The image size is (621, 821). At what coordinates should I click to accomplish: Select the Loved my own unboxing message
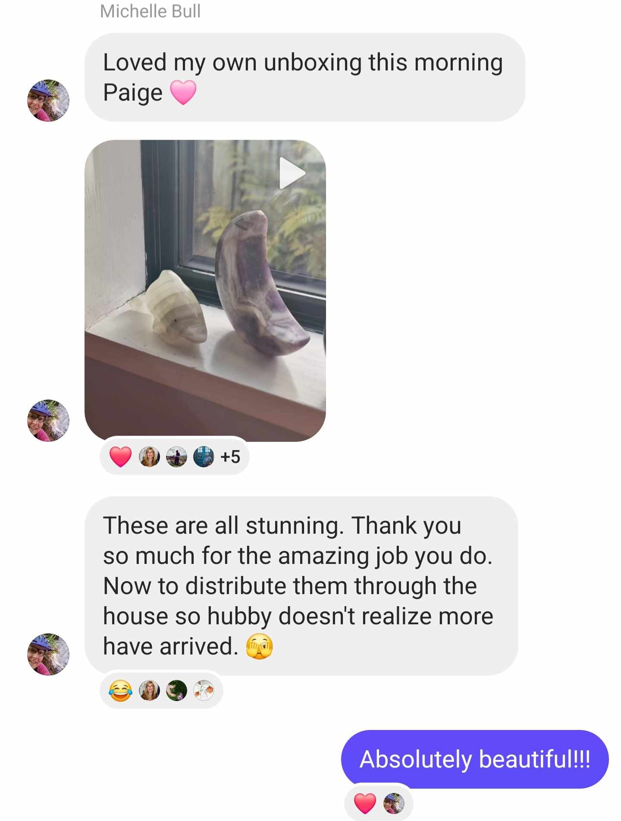click(305, 77)
